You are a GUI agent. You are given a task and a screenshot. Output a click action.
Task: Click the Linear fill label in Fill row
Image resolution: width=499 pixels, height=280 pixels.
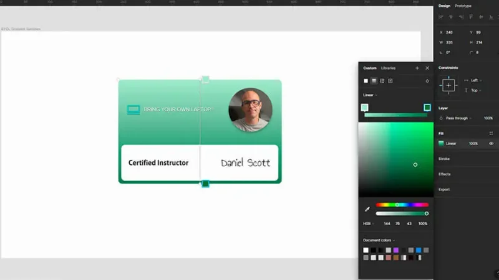[451, 144]
